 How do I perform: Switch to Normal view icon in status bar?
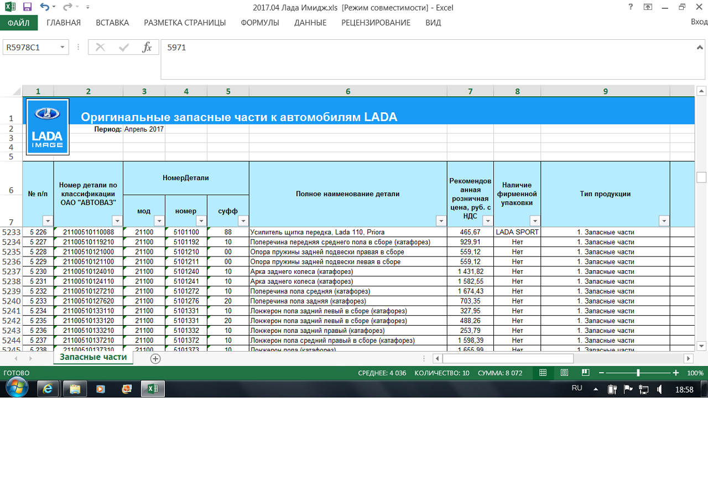[543, 373]
